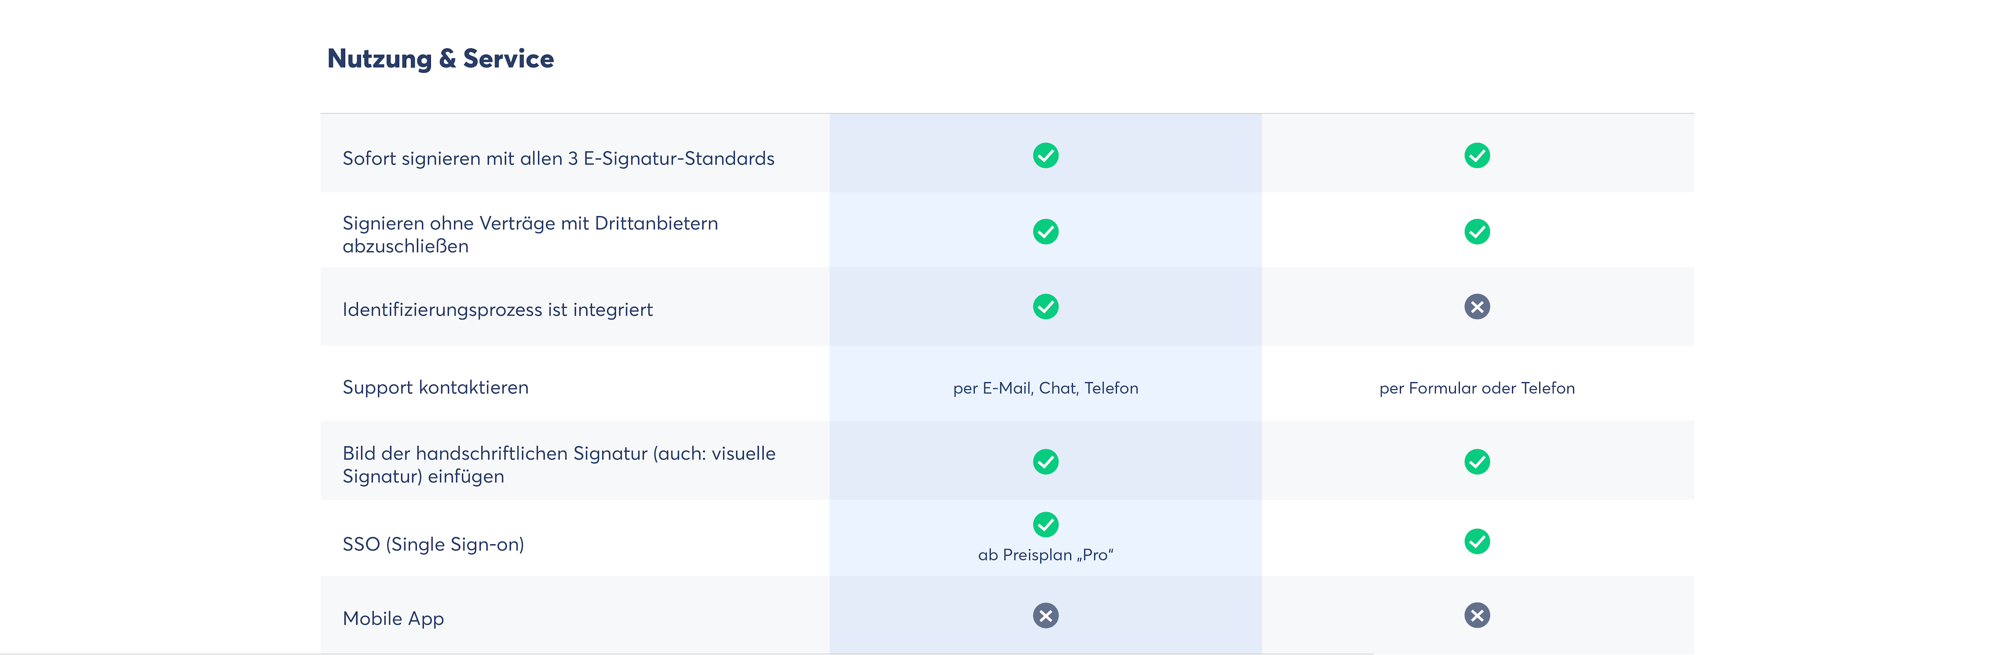Click the highlighted-column checkmark for handschriftliche Signatur row
Image resolution: width=2015 pixels, height=655 pixels.
tap(1045, 462)
